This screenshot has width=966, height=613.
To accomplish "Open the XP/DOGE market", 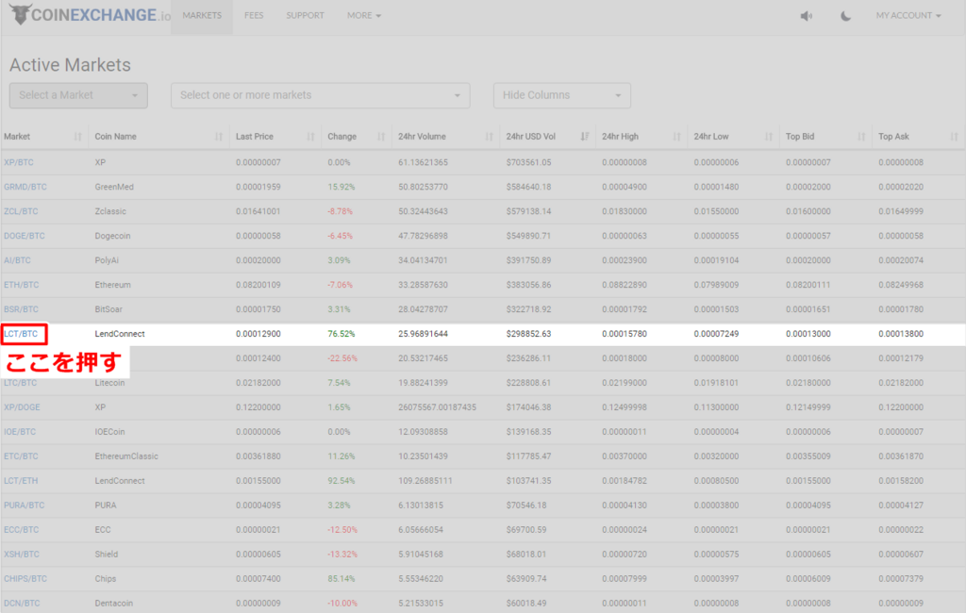I will [x=22, y=407].
